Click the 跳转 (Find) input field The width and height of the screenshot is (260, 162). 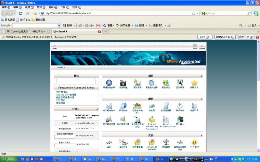pos(76,81)
